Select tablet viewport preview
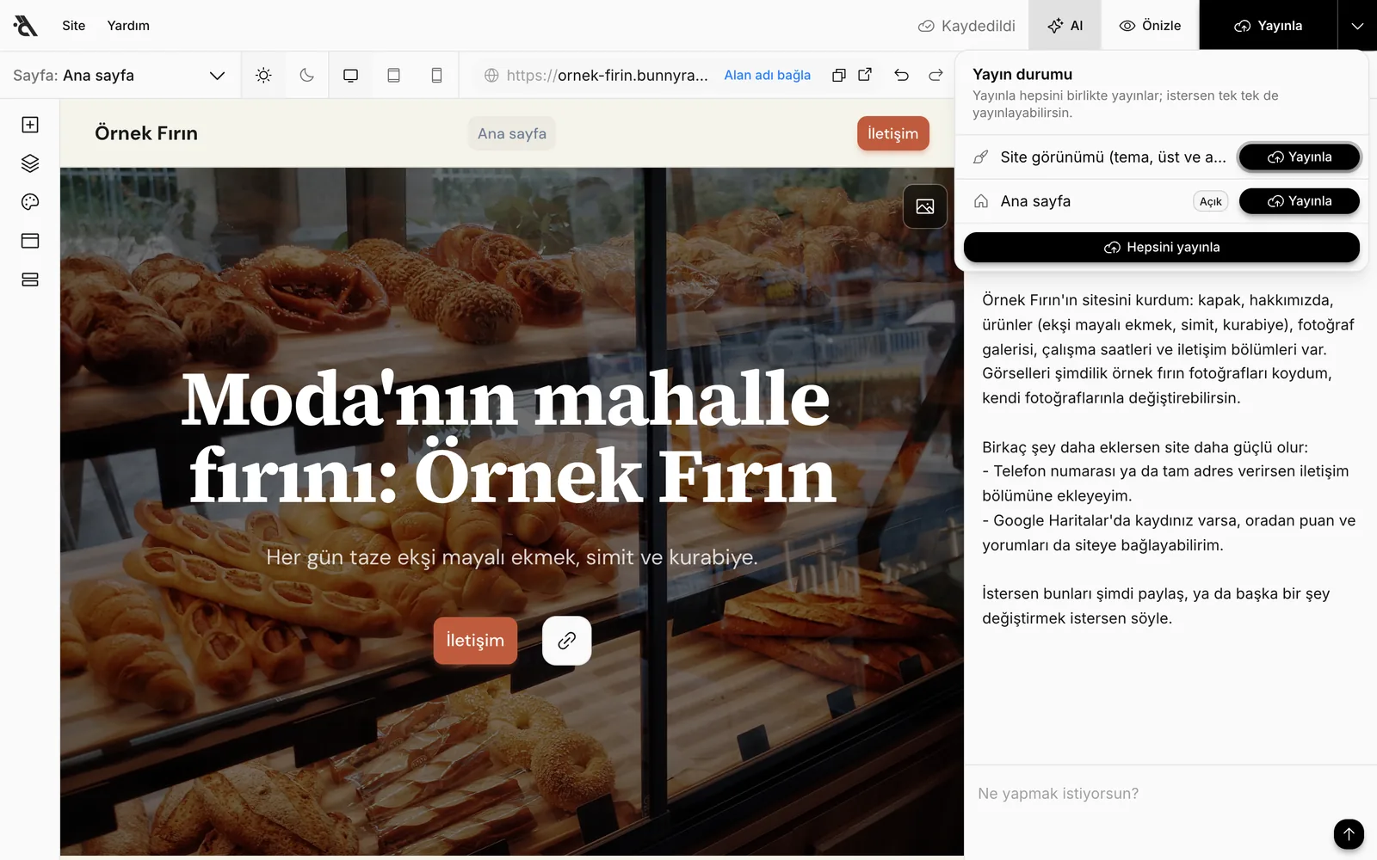The height and width of the screenshot is (860, 1377). click(393, 76)
